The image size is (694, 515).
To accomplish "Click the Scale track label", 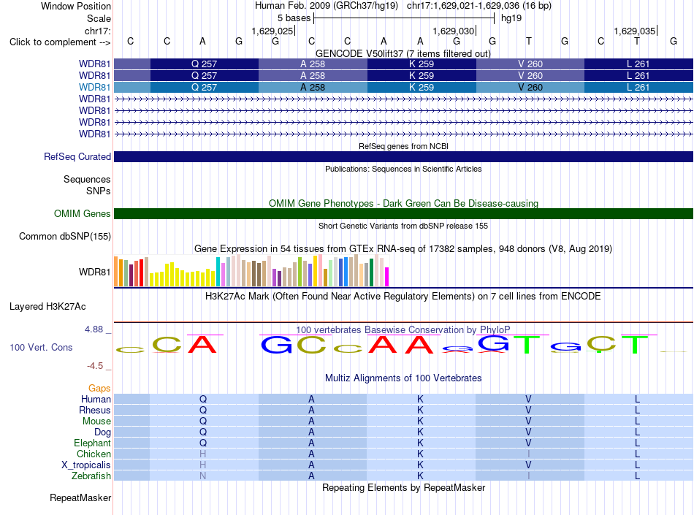I will [99, 18].
